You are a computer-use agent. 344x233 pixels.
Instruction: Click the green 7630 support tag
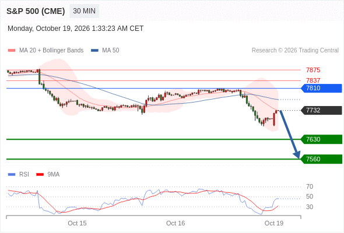point(322,139)
